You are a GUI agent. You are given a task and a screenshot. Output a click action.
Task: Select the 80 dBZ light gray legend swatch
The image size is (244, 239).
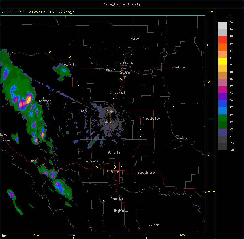click(x=222, y=26)
